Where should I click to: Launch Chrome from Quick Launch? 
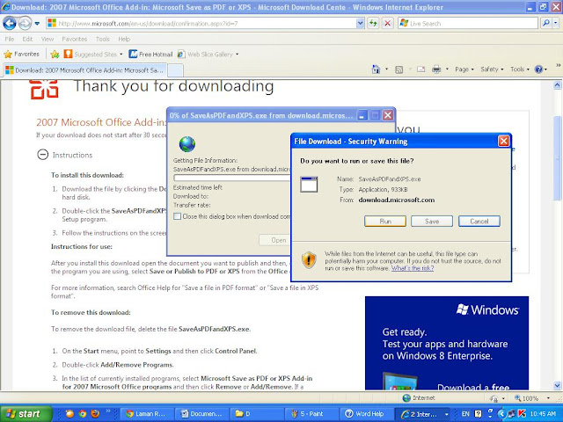pyautogui.click(x=82, y=414)
